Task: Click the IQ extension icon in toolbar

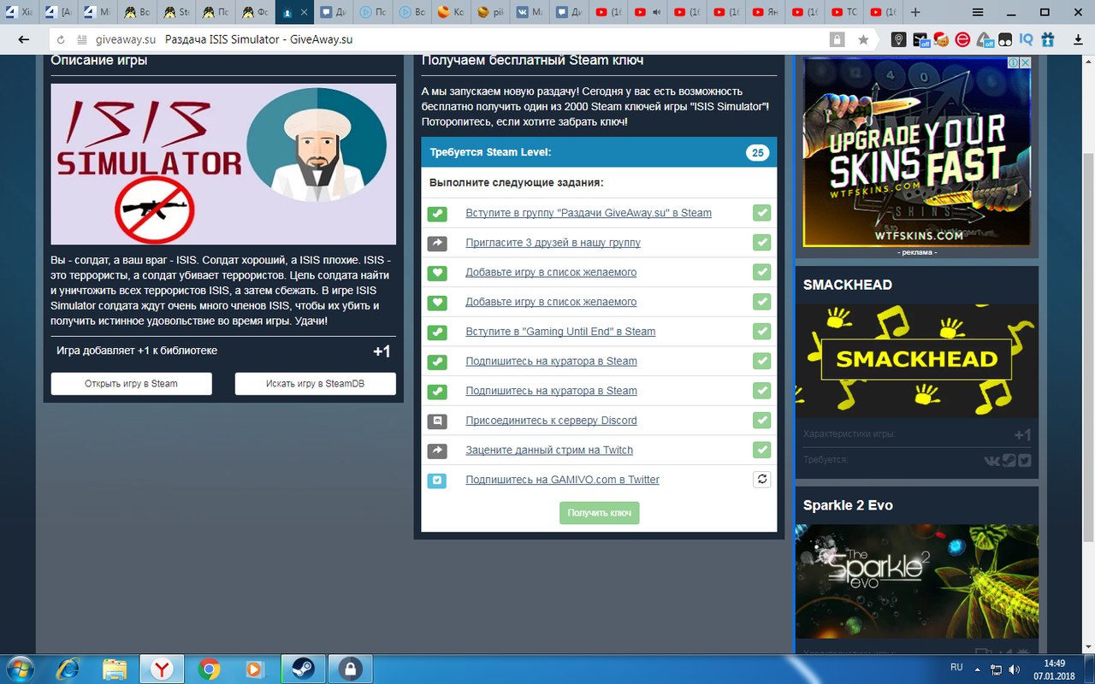Action: (1026, 39)
